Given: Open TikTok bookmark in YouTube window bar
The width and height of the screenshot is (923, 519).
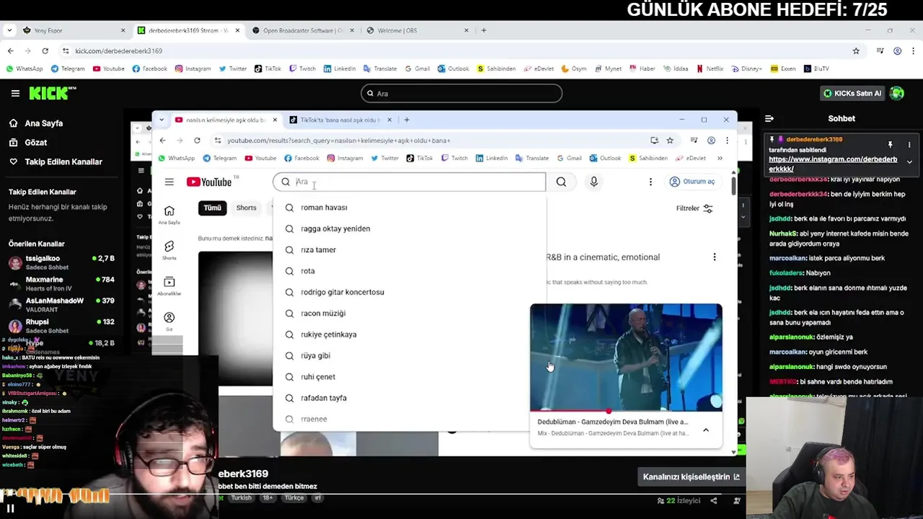Looking at the screenshot, I should tap(419, 158).
